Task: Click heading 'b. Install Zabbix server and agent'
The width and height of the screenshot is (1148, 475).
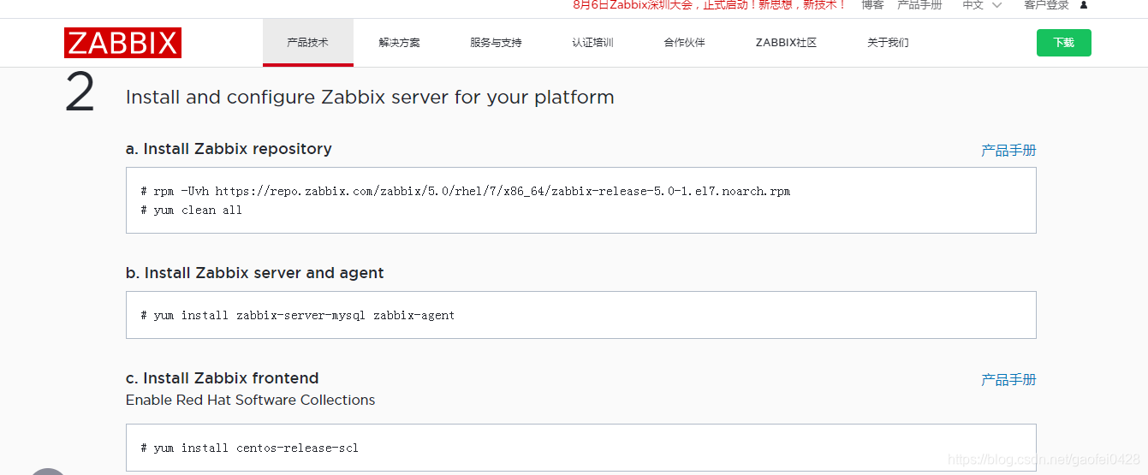Action: [255, 273]
